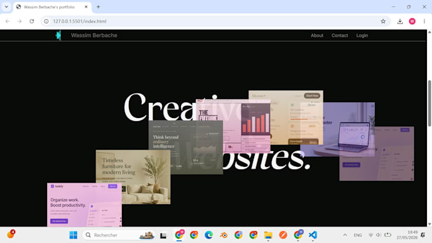Viewport: 432px width, 243px height.
Task: Open the 'The Future' bar chart card
Action: tap(233, 126)
